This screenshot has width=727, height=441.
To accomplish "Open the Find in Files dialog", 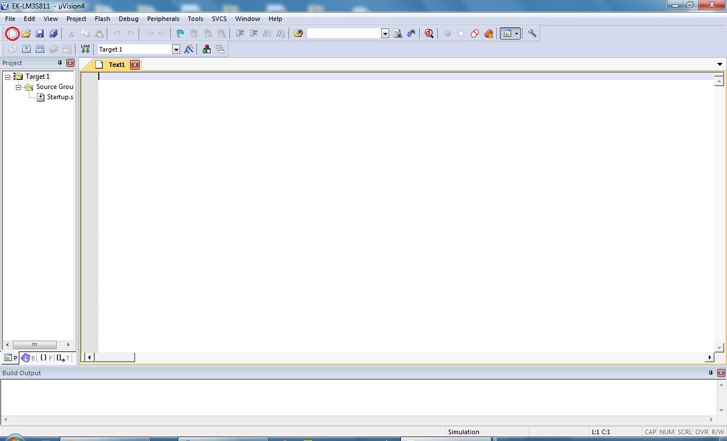I will click(298, 33).
